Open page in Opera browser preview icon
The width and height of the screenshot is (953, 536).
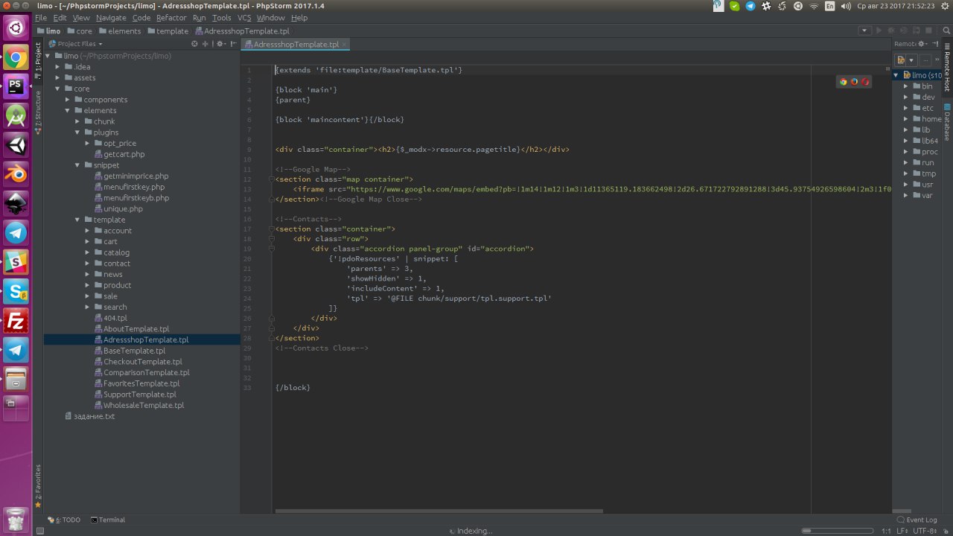click(x=865, y=82)
